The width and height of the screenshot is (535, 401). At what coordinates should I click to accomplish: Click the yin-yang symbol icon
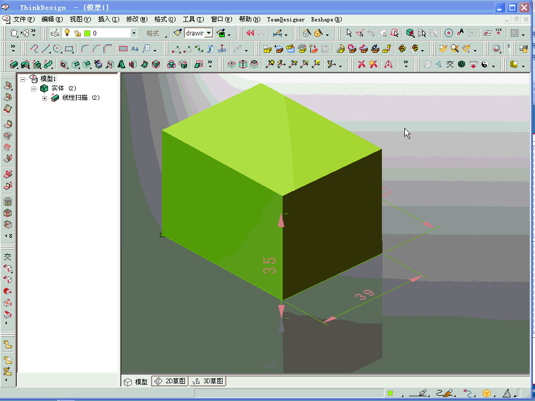click(484, 64)
